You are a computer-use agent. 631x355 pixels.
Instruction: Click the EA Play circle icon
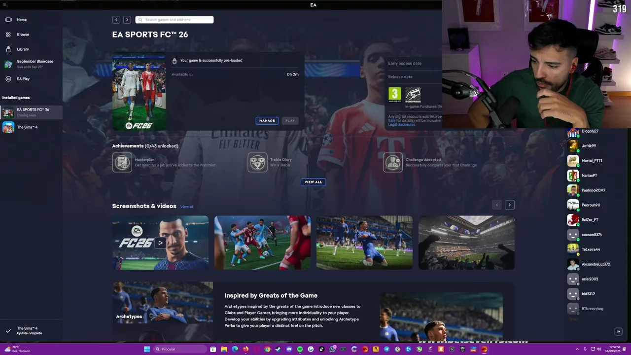[8, 79]
